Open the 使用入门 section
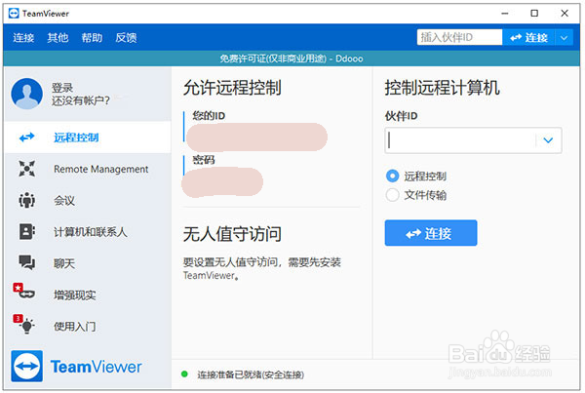Screen dimensions: 585x393 [88, 326]
